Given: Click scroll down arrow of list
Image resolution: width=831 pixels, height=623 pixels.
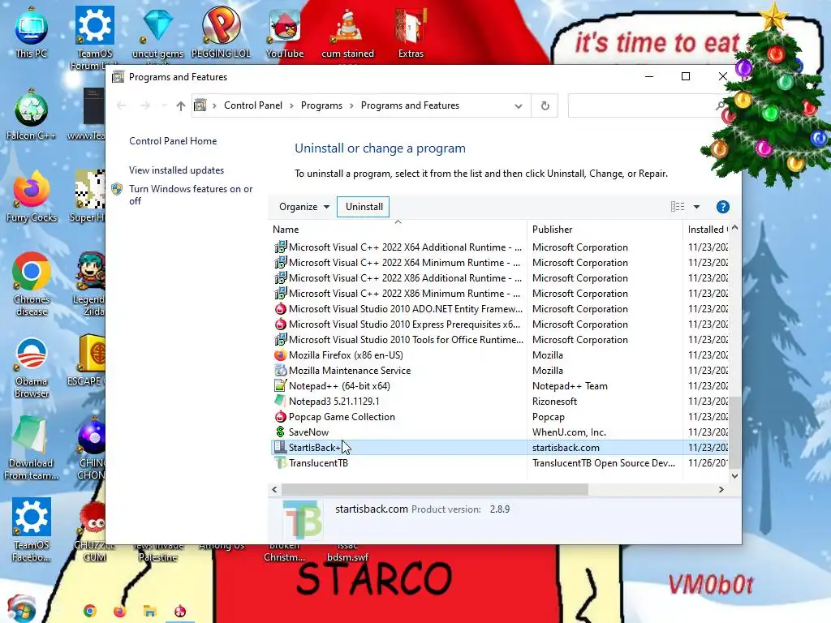Looking at the screenshot, I should pos(734,475).
